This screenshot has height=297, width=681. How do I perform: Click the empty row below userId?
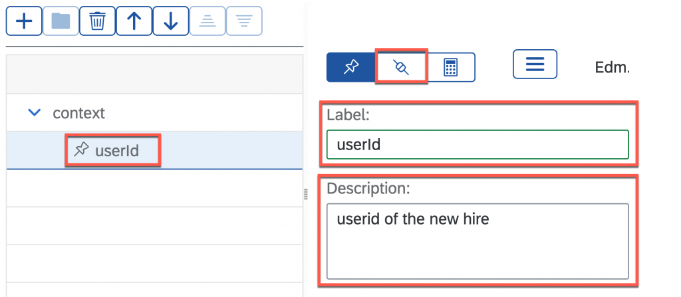(x=154, y=188)
